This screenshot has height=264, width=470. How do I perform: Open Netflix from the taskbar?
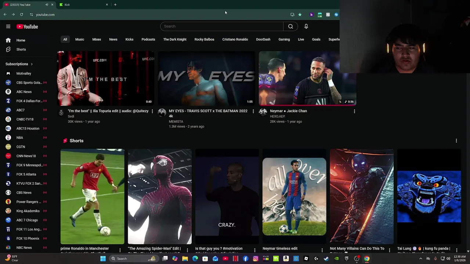tap(235, 258)
